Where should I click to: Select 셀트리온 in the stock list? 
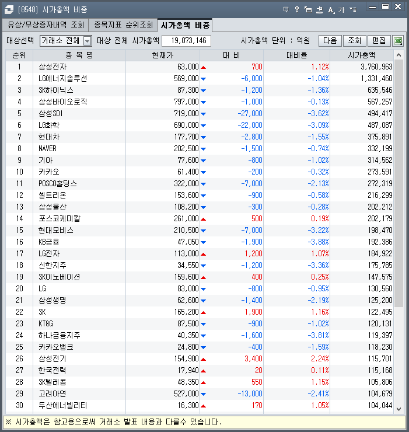point(53,196)
